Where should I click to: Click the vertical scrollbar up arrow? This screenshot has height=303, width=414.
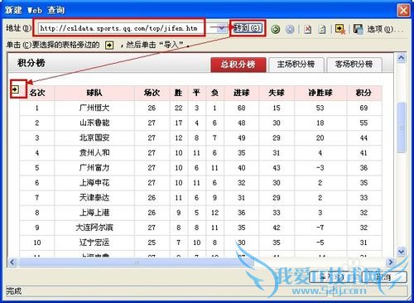[x=401, y=58]
